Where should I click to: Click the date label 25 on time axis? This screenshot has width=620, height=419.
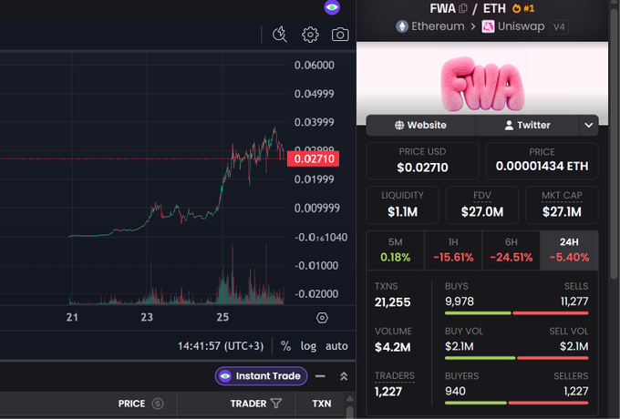coord(222,317)
